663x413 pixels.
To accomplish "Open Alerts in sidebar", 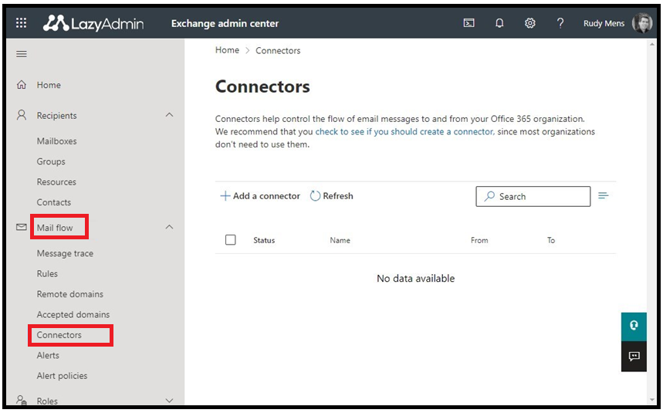I will pos(48,355).
